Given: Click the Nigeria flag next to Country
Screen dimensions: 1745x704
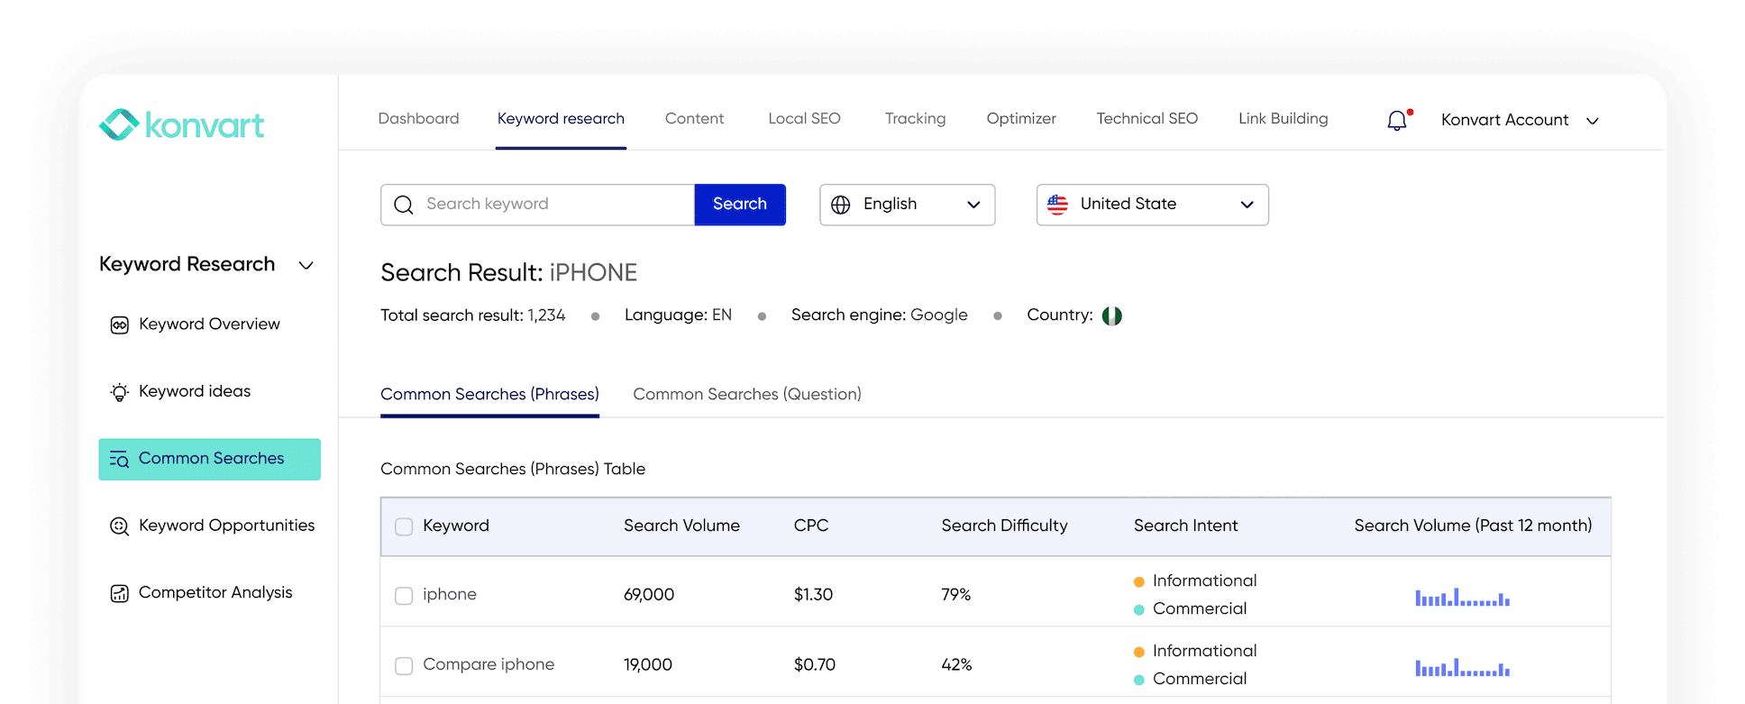Looking at the screenshot, I should pos(1112,315).
